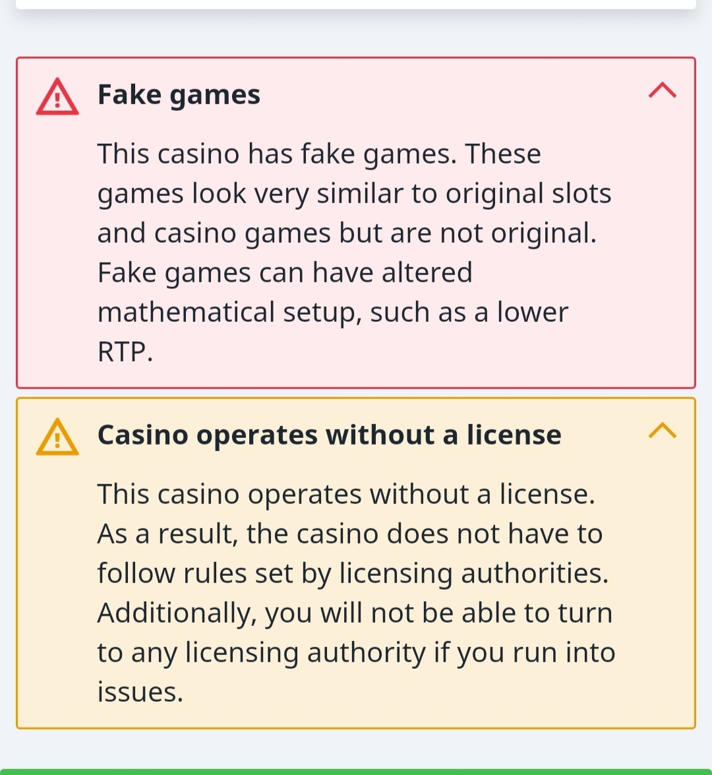Collapse the Fake games warning section
The image size is (712, 775).
pos(662,90)
